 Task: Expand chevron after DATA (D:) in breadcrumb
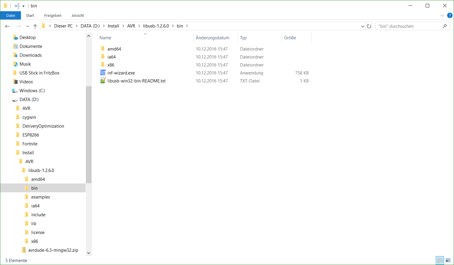pyautogui.click(x=104, y=26)
